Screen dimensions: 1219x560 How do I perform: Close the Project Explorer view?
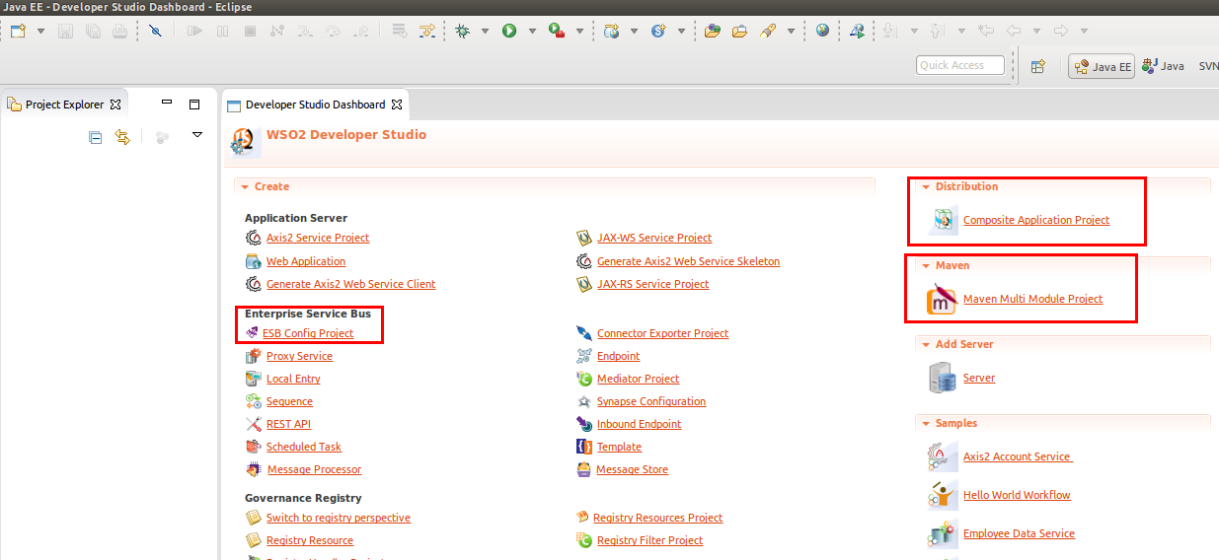tap(115, 105)
